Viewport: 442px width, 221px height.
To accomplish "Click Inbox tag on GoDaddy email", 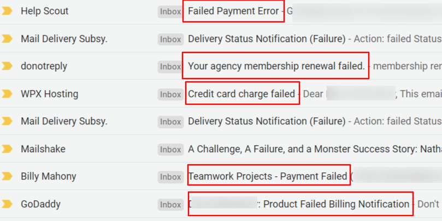I will pyautogui.click(x=170, y=205).
